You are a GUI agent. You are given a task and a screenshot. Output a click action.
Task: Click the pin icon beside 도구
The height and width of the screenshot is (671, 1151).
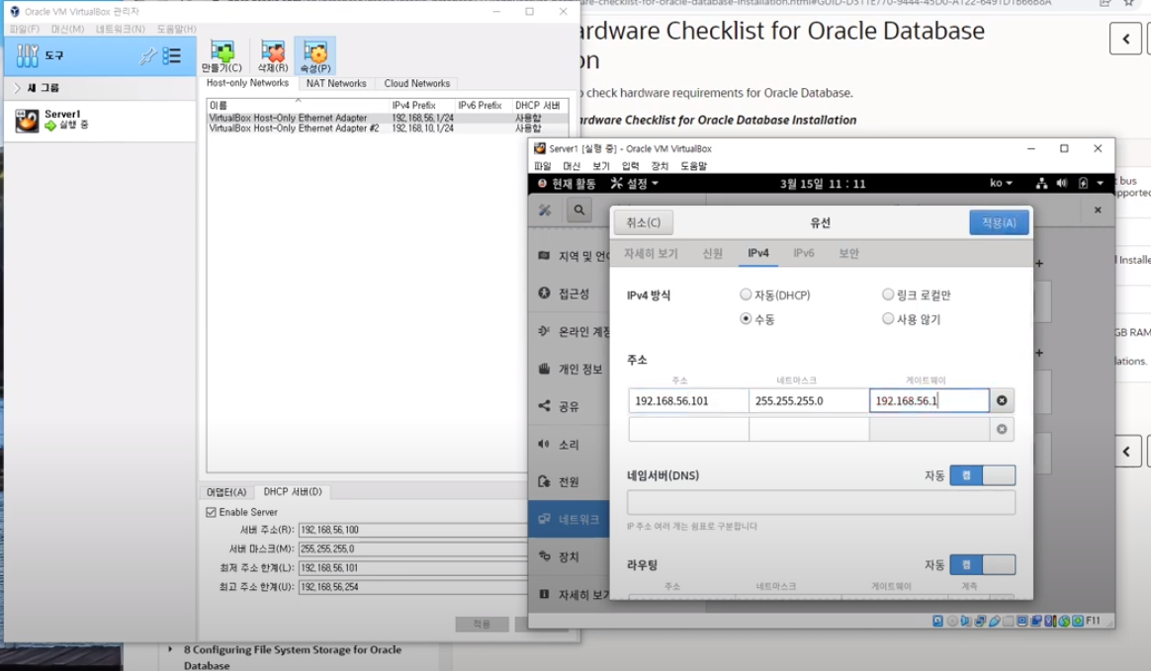pyautogui.click(x=147, y=56)
